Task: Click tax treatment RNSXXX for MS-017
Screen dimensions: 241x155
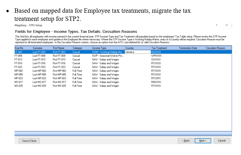Action: (156, 82)
